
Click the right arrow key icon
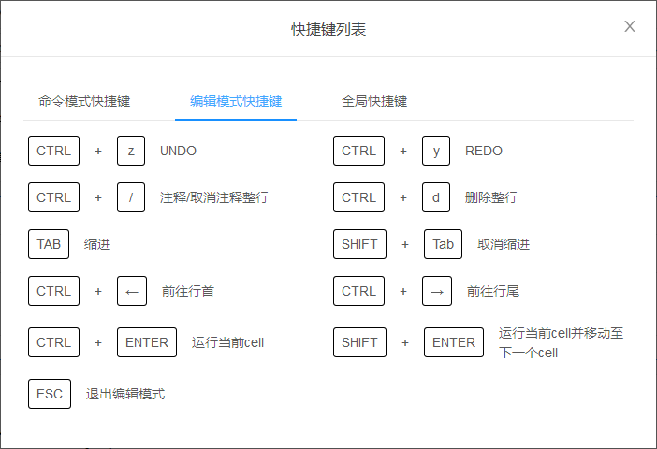click(x=437, y=291)
